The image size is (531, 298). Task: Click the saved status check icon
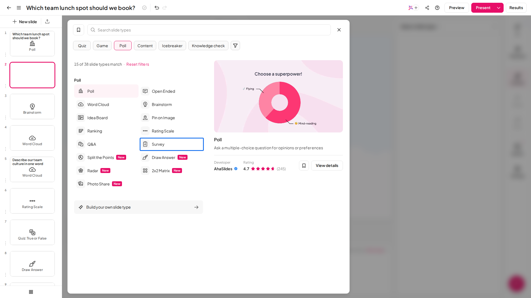[144, 8]
